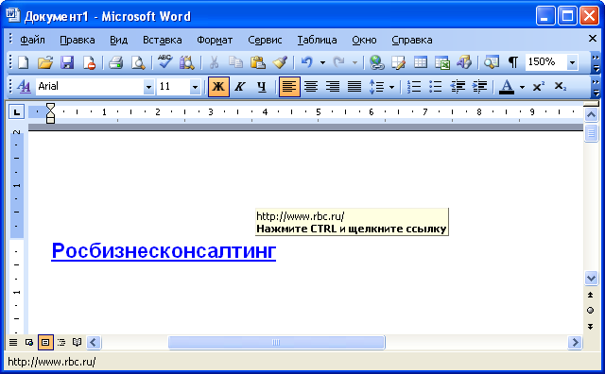Paste from clipboard icon
605x374 pixels.
point(258,62)
